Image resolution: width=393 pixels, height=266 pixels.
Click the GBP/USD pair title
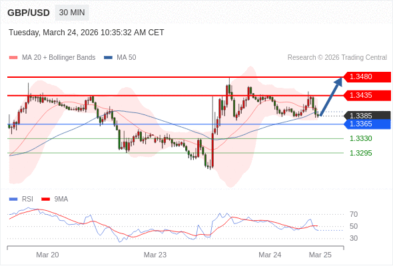29,13
